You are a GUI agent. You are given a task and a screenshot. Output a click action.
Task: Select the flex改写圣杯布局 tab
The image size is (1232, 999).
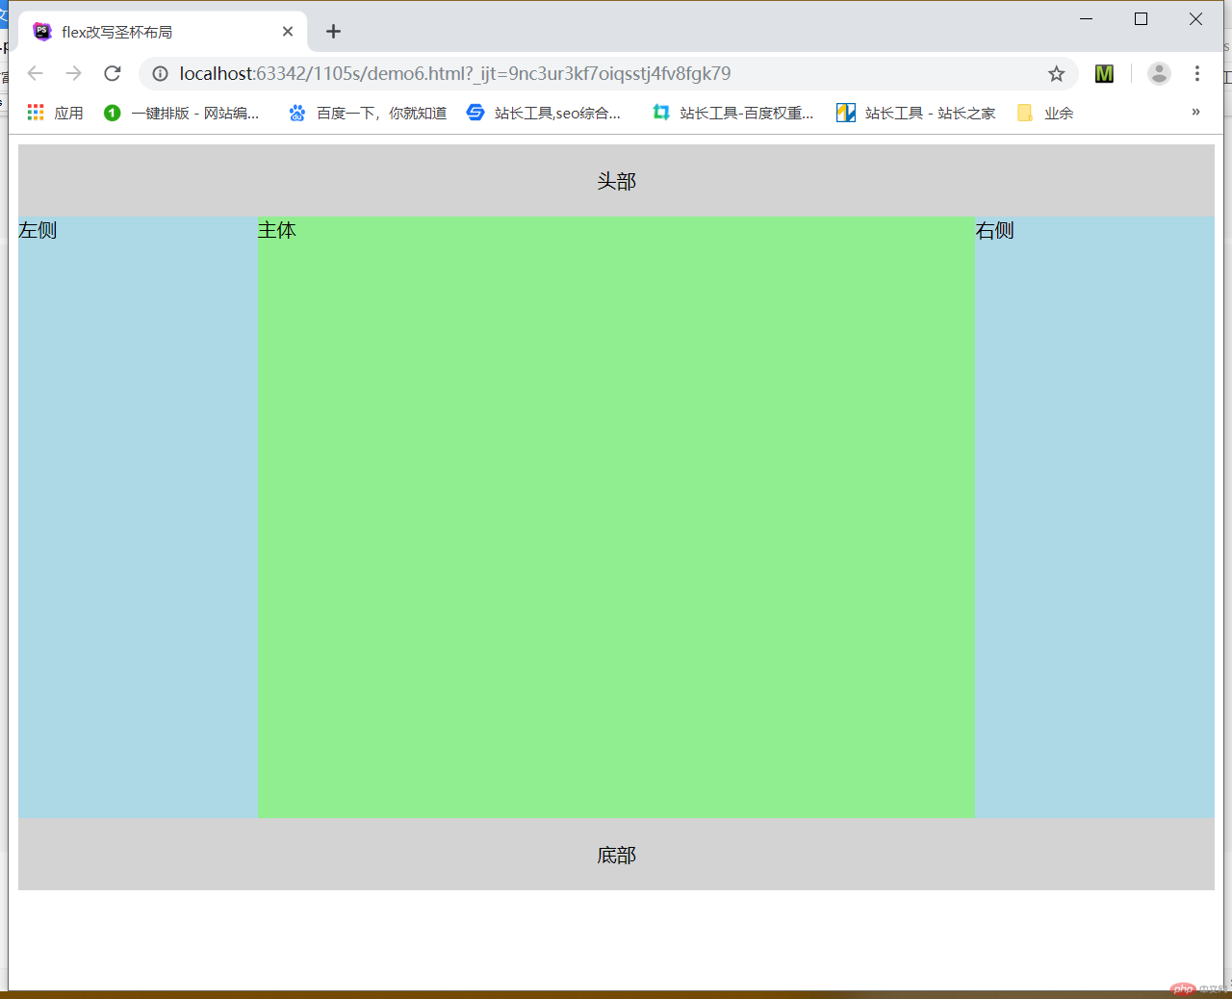[x=162, y=32]
